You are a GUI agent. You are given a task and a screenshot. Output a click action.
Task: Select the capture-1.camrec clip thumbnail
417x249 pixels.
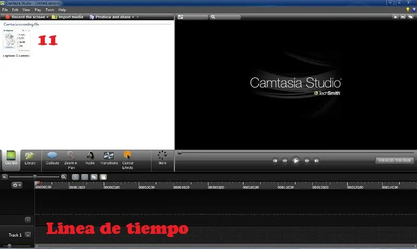pos(17,41)
